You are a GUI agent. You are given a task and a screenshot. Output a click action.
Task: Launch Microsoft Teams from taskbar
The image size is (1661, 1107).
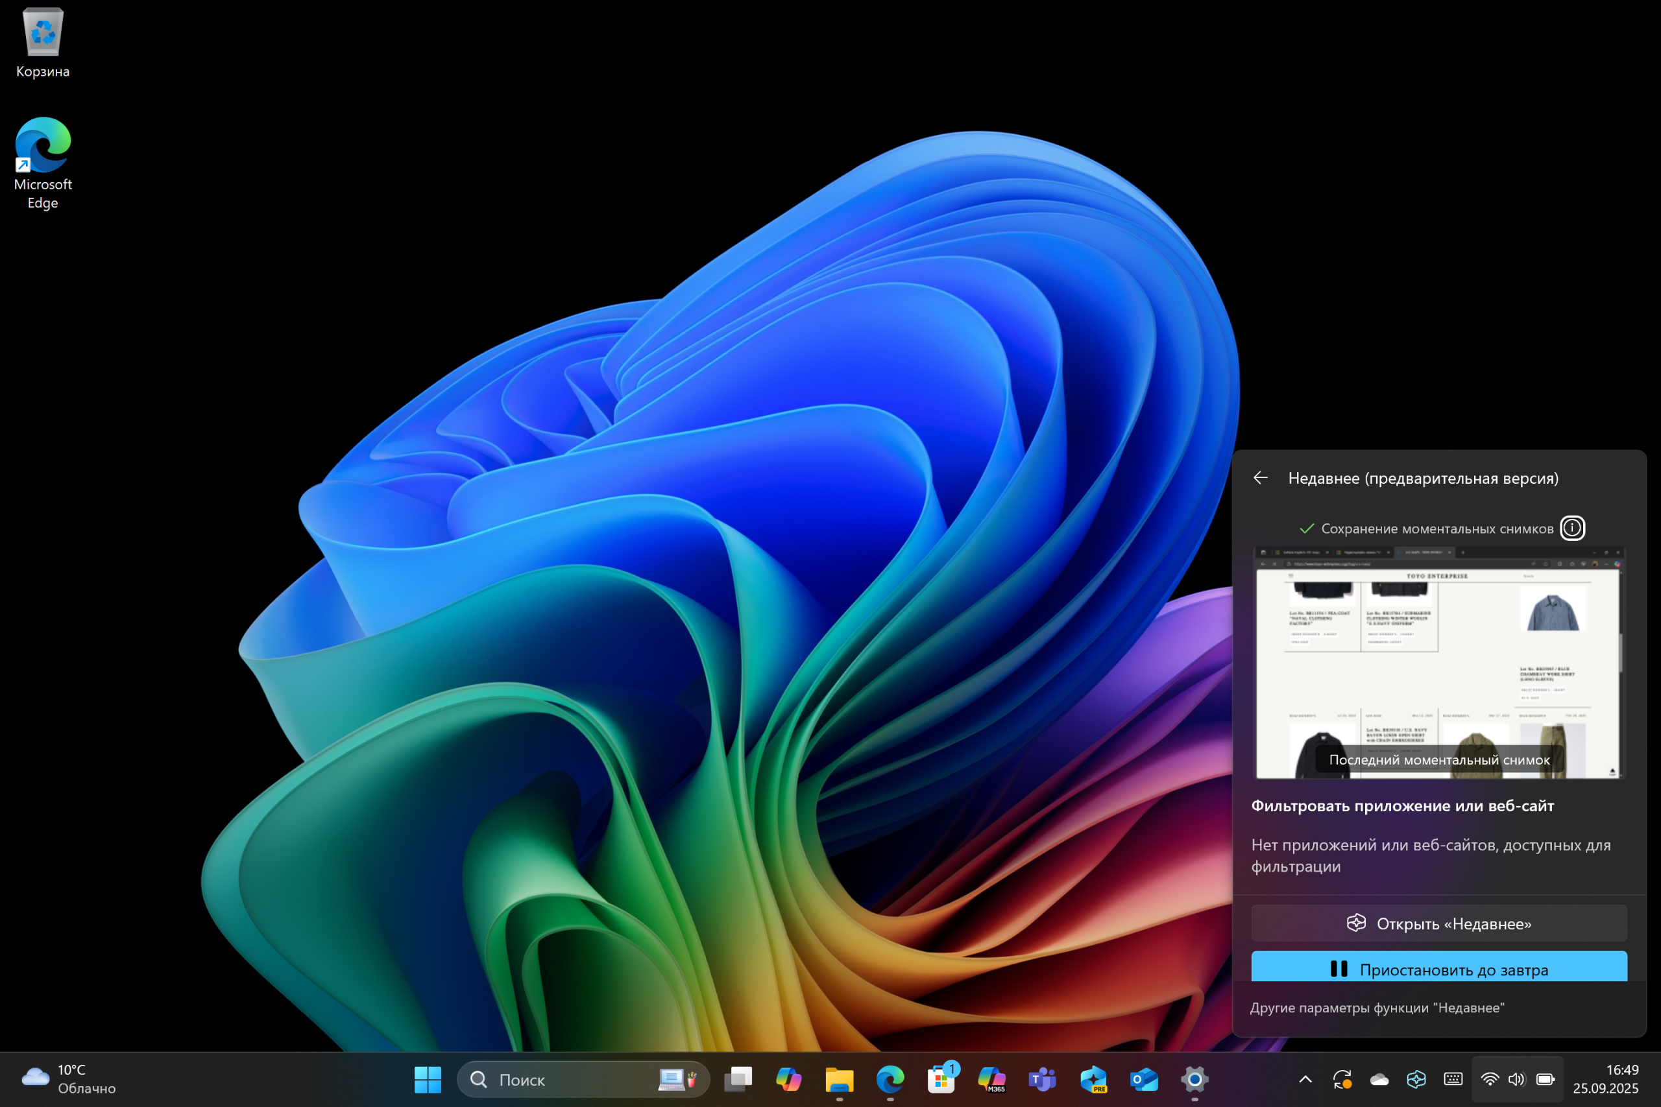click(1043, 1078)
